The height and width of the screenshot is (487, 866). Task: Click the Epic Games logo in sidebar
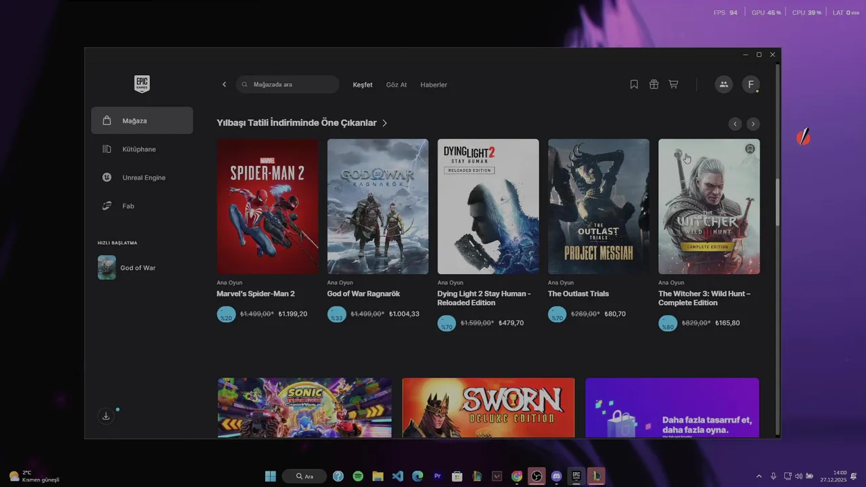click(x=141, y=84)
